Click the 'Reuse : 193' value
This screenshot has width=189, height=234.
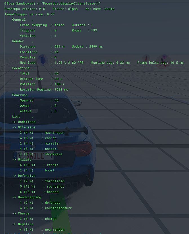(x=85, y=30)
